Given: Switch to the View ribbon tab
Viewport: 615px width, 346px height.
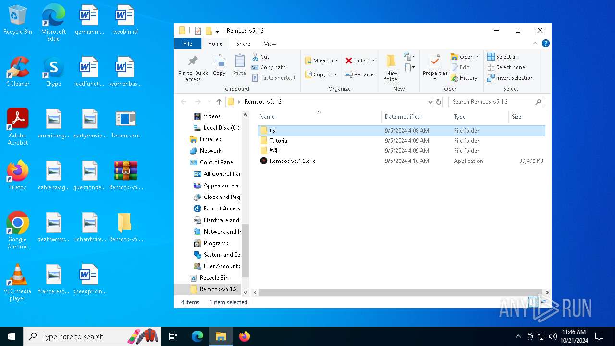Looking at the screenshot, I should pyautogui.click(x=270, y=44).
